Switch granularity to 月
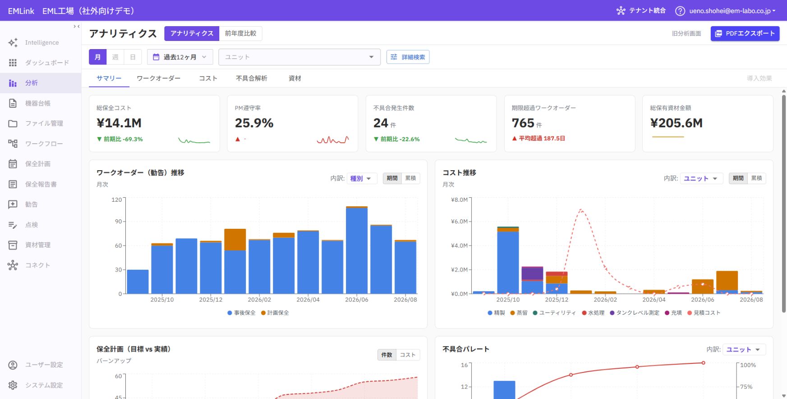Viewport: 787px width, 399px height. [x=98, y=57]
